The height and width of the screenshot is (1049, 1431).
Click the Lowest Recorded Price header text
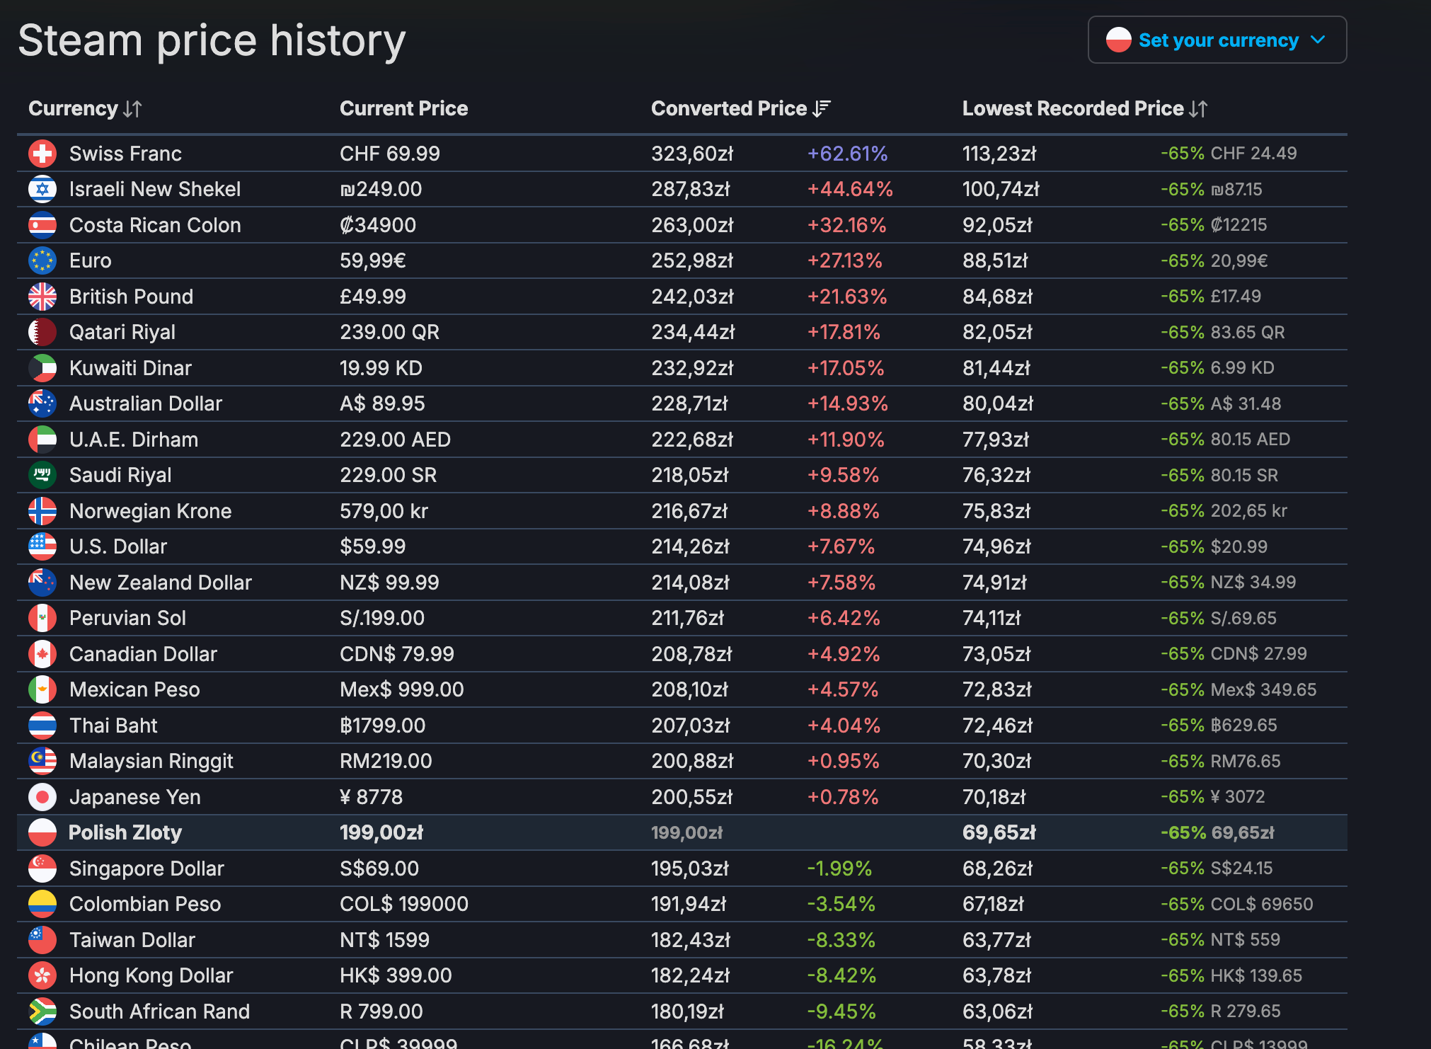pyautogui.click(x=1072, y=108)
